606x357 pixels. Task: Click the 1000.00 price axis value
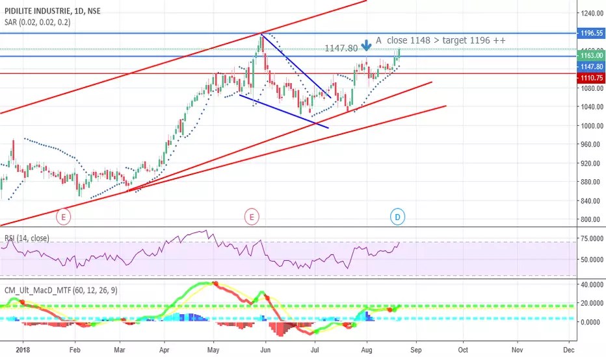[592, 126]
